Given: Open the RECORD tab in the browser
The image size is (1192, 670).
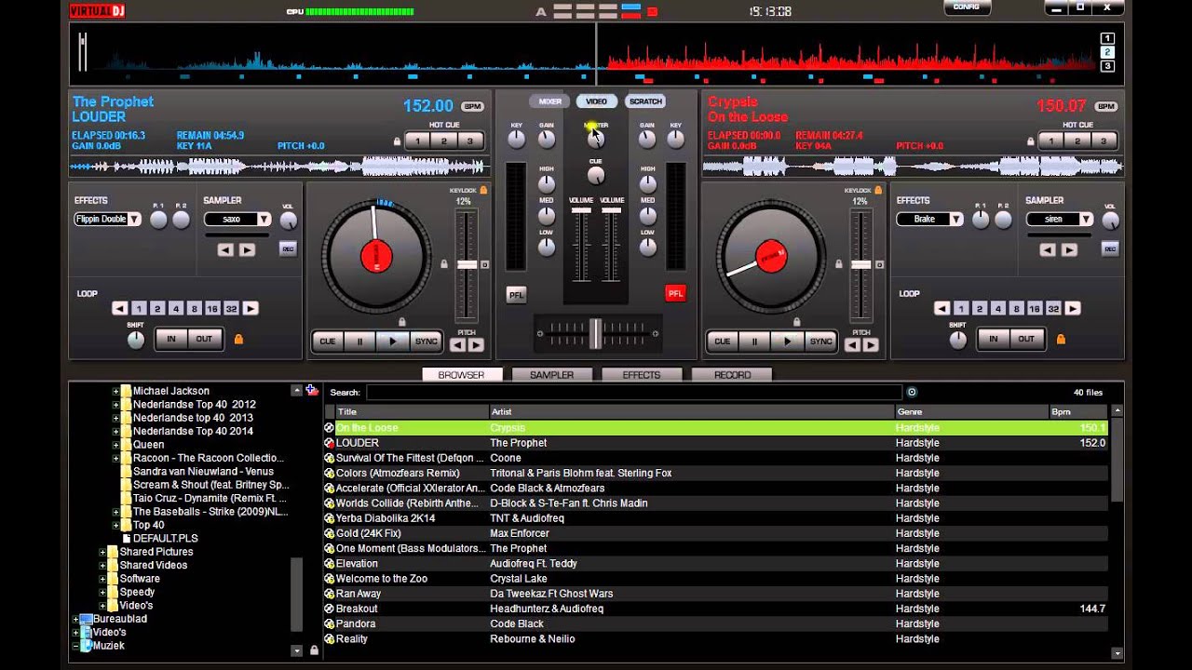Looking at the screenshot, I should coord(732,375).
